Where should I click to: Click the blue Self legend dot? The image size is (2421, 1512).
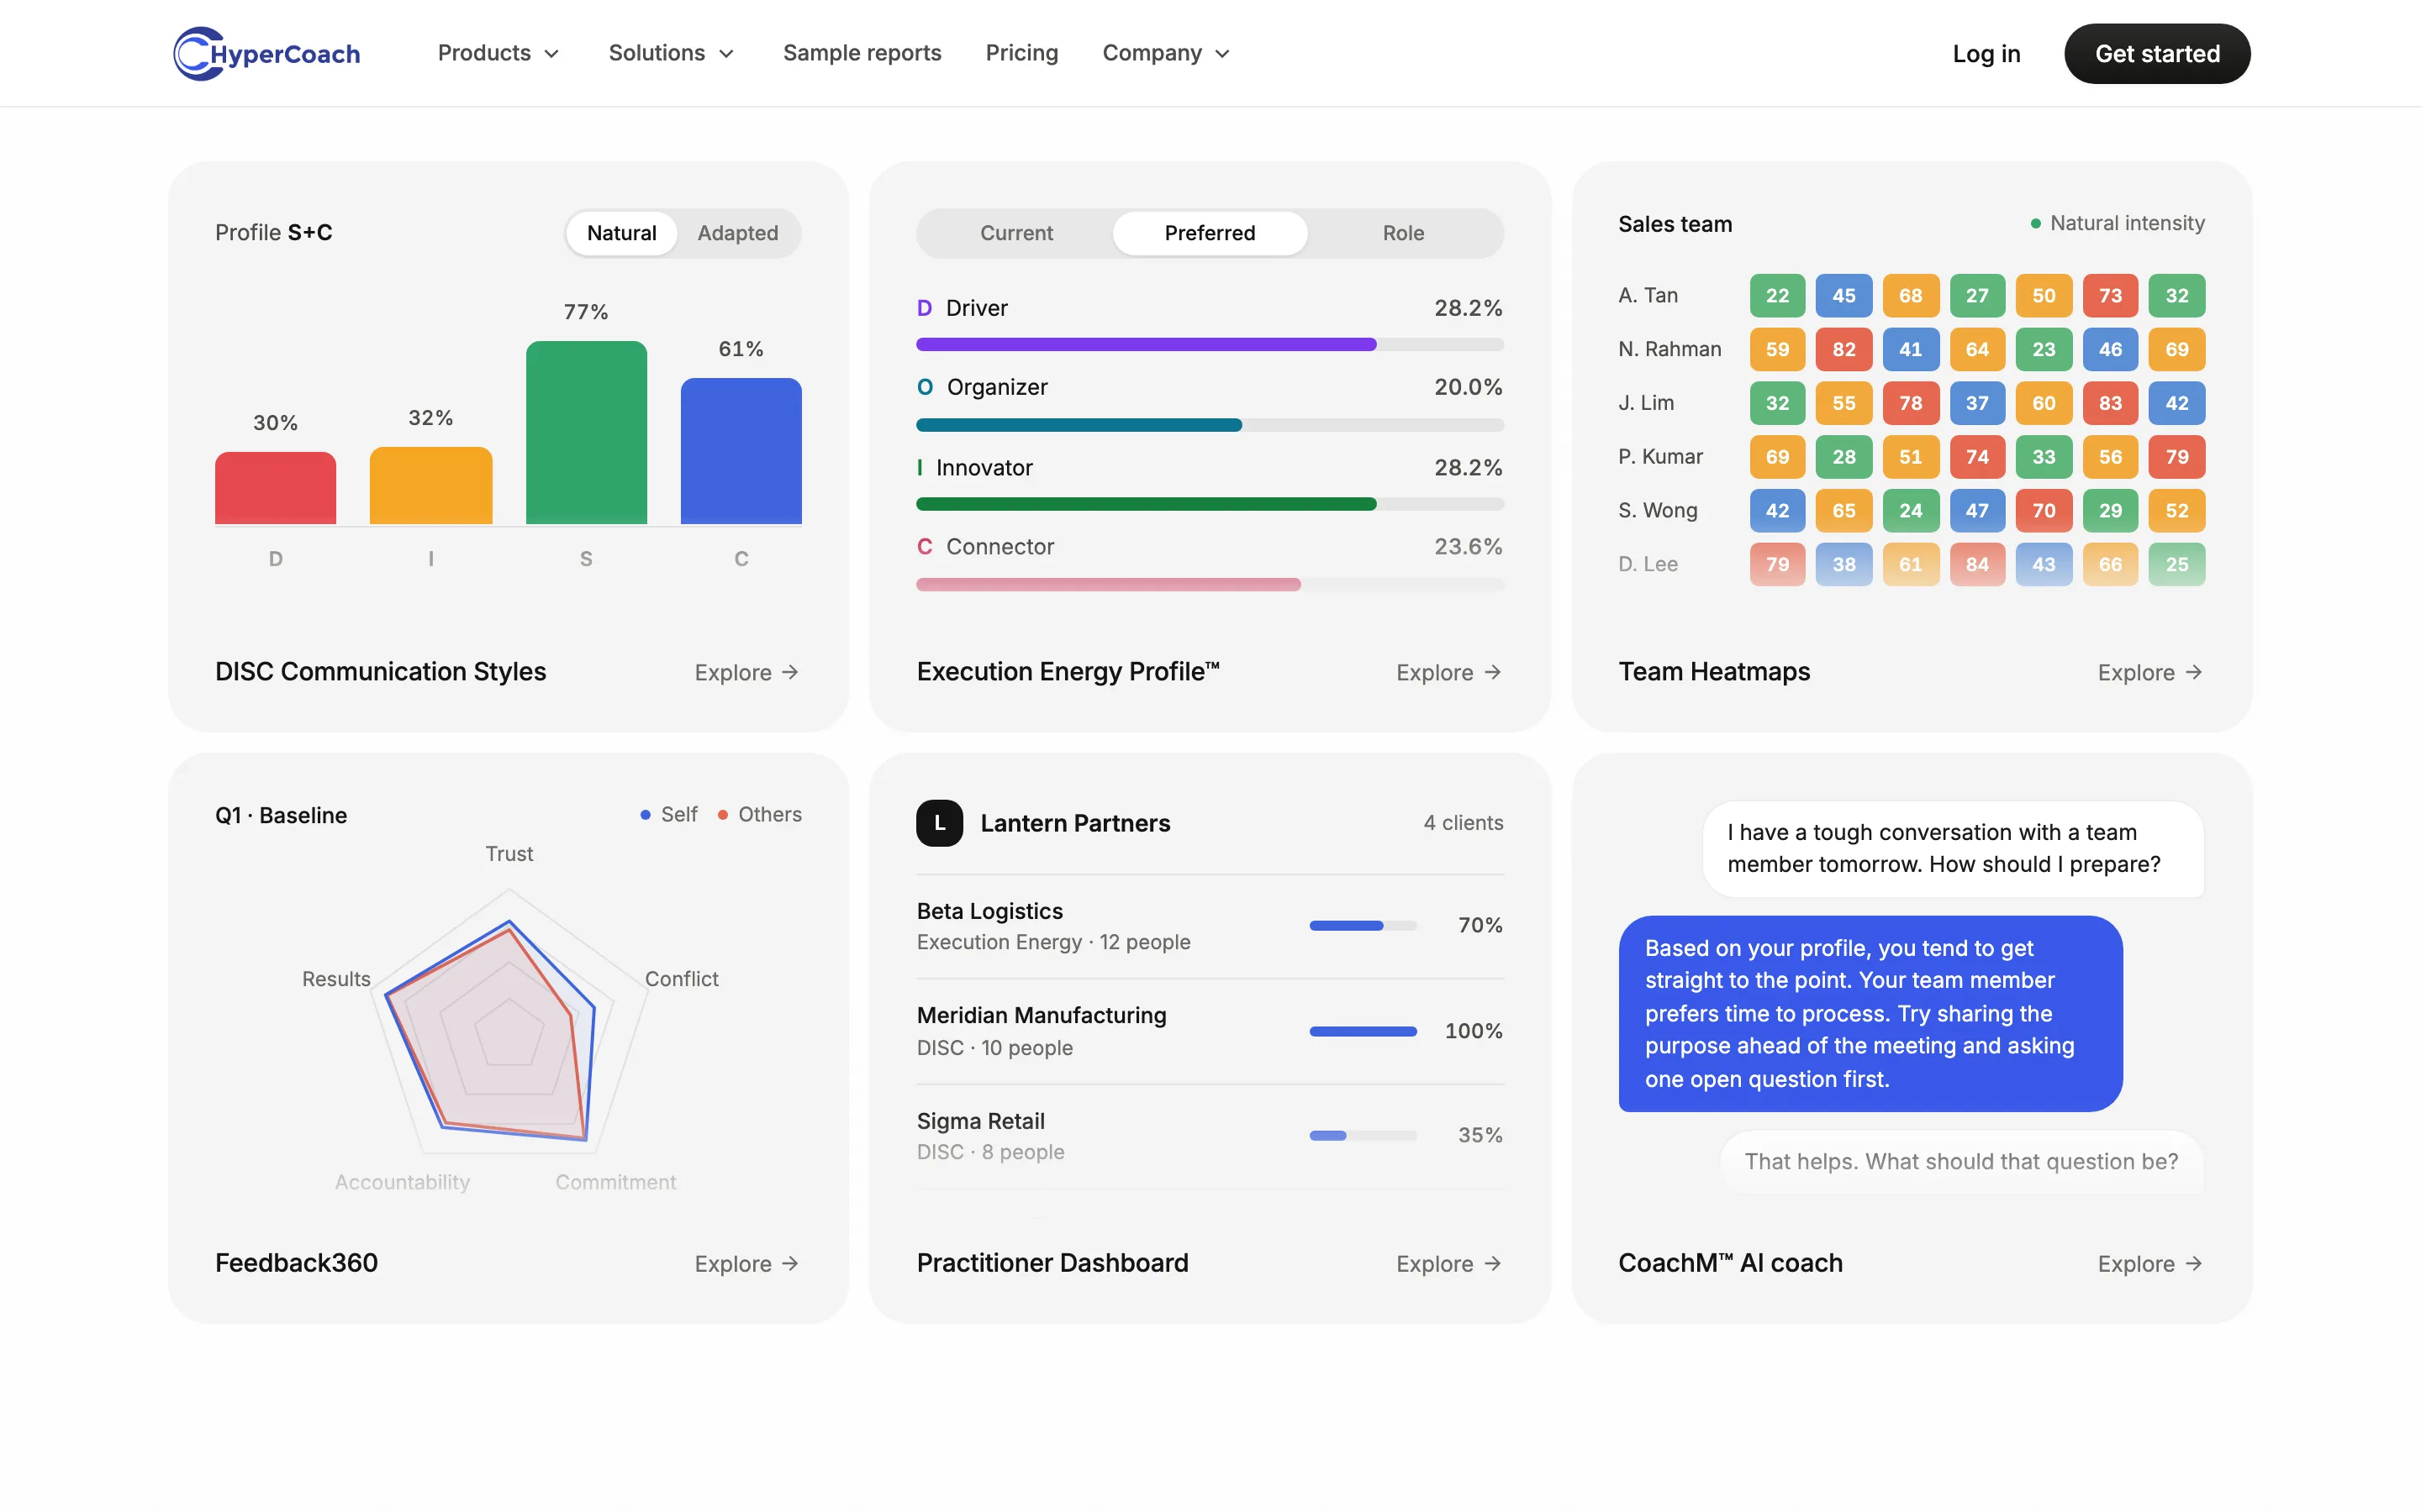pos(646,815)
